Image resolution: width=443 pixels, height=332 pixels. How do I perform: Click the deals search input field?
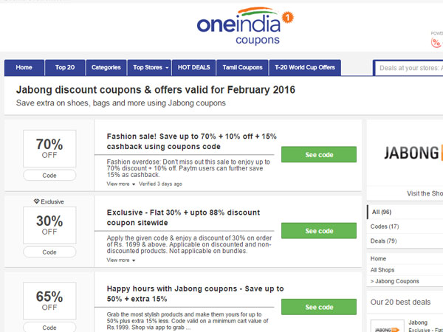[x=410, y=68]
